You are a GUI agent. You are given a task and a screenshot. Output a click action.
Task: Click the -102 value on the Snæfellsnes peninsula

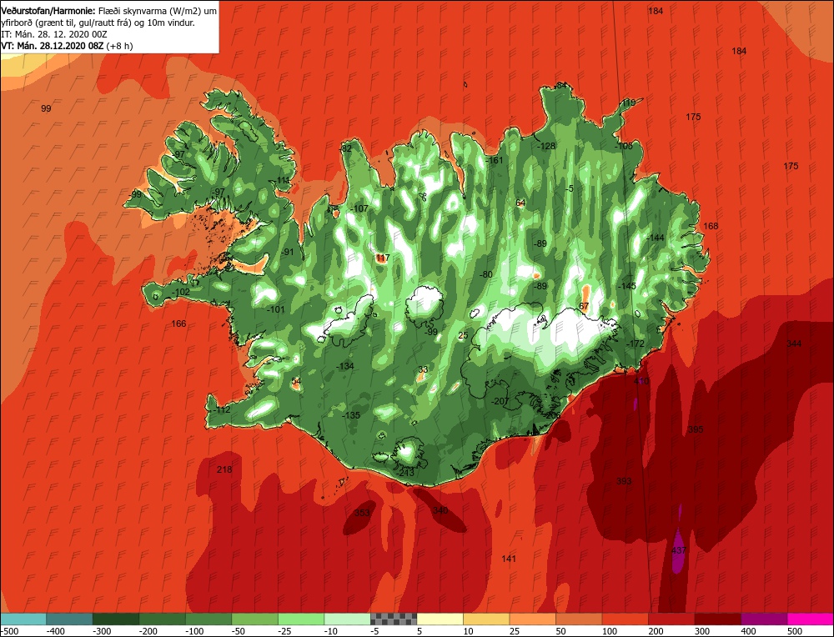coord(181,292)
